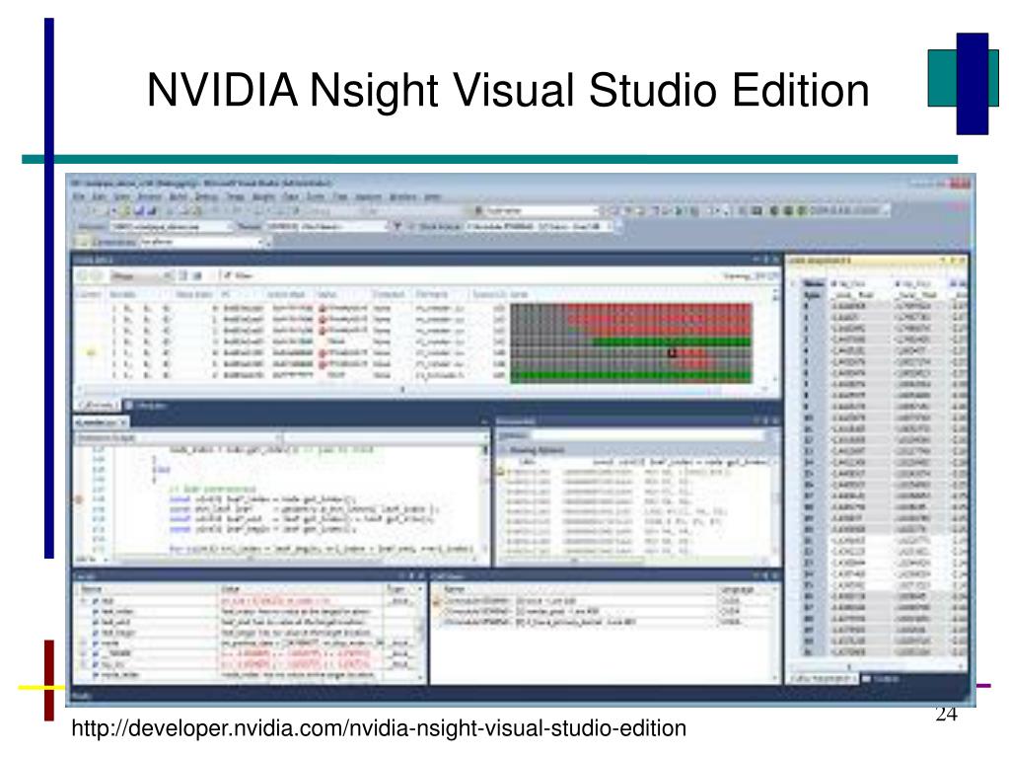Expand the first variable row in Locals
Viewport: 1009px width, 757px height.
[x=83, y=601]
